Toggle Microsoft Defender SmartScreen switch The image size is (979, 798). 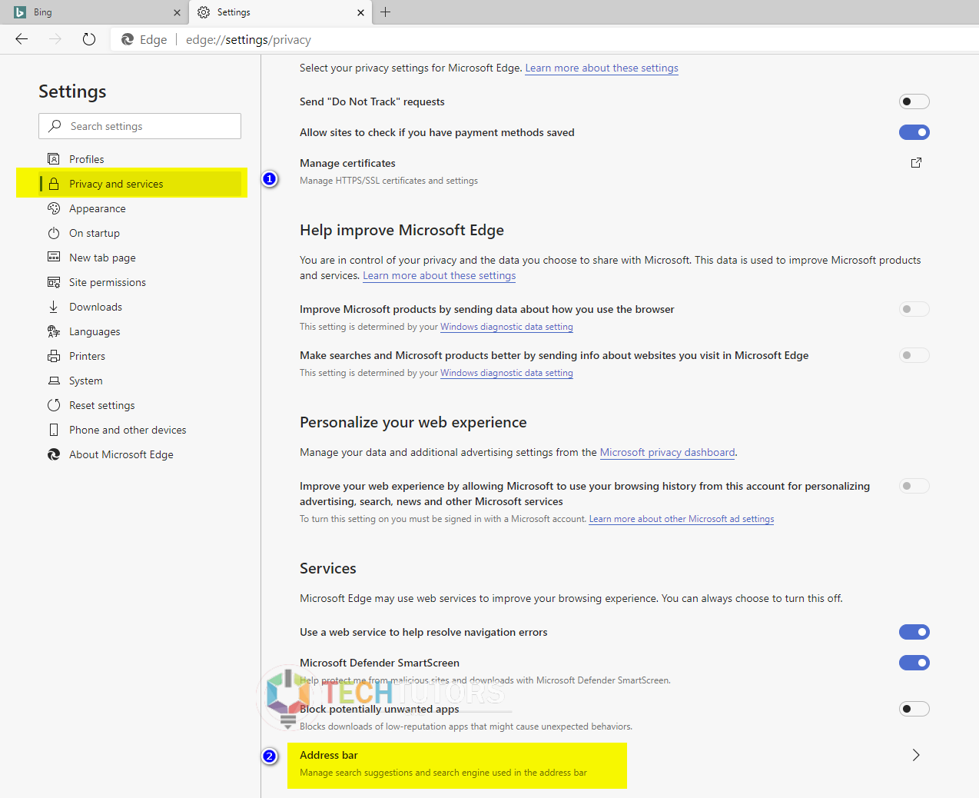point(914,663)
